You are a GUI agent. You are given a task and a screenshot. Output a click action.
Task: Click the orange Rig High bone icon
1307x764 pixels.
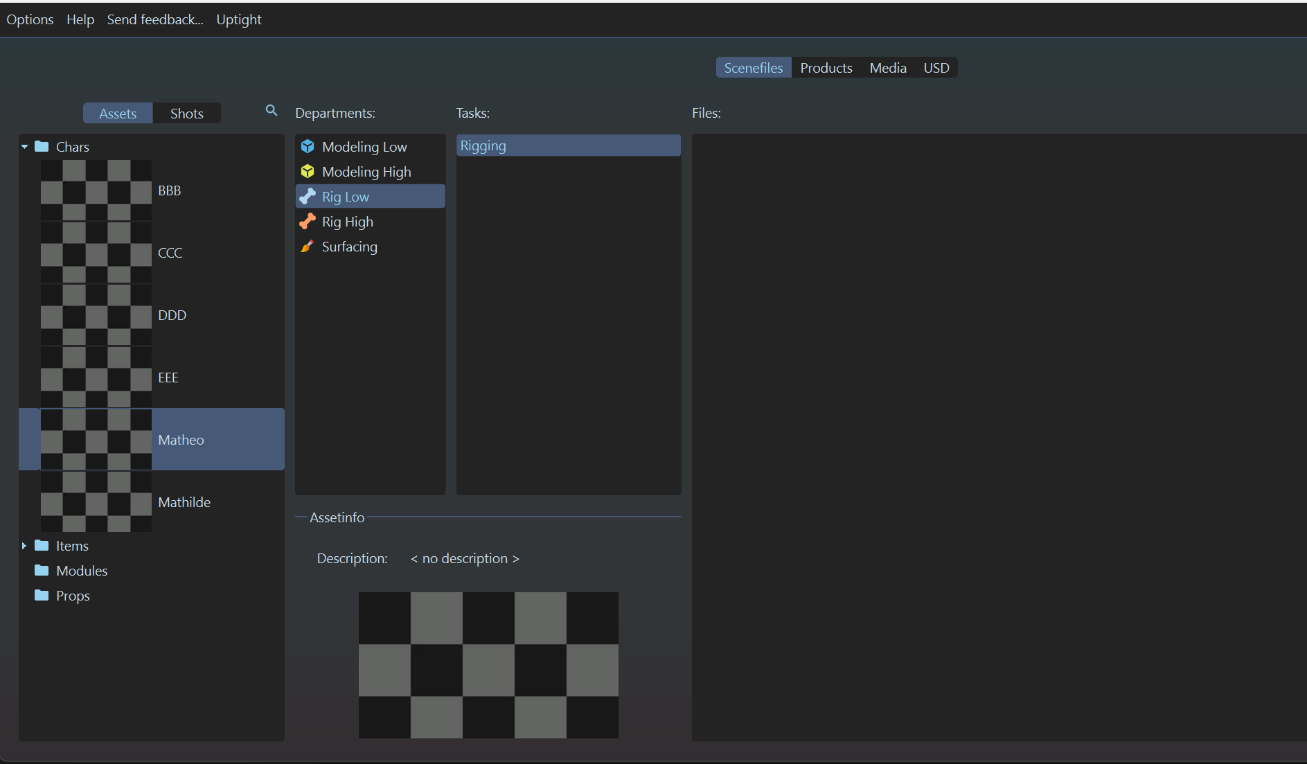point(308,222)
